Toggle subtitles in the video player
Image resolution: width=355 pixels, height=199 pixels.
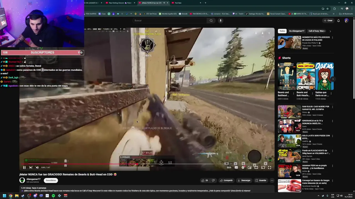236,167
